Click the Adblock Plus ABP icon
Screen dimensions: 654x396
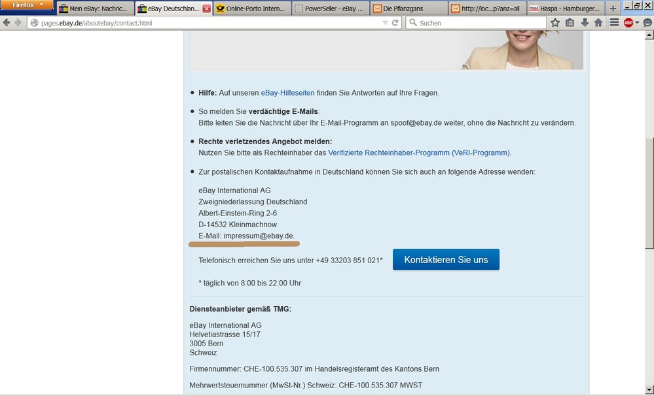pyautogui.click(x=628, y=23)
